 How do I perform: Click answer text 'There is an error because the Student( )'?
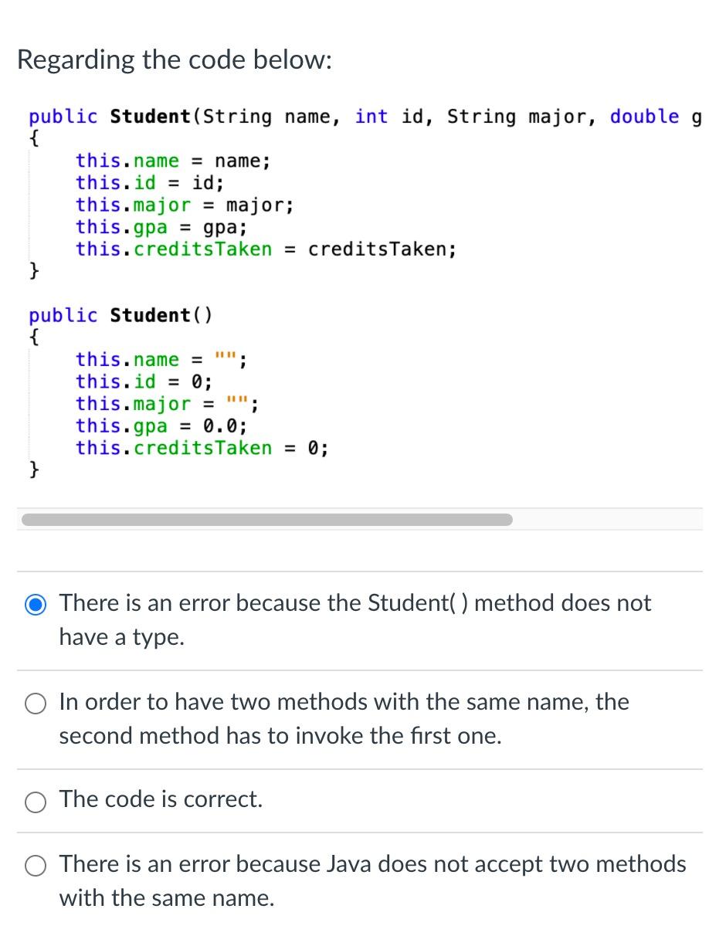point(355,619)
